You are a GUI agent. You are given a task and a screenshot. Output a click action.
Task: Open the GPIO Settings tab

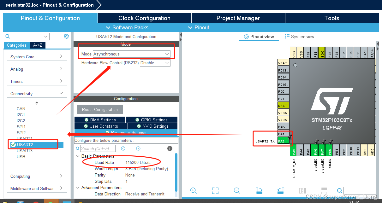click(x=152, y=120)
